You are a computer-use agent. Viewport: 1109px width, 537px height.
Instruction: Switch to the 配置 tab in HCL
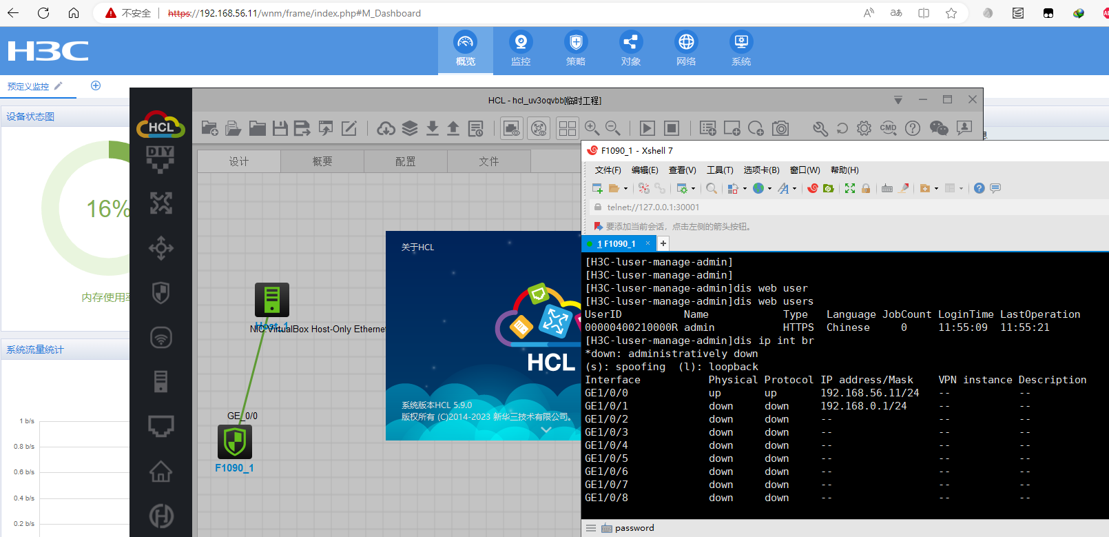405,161
